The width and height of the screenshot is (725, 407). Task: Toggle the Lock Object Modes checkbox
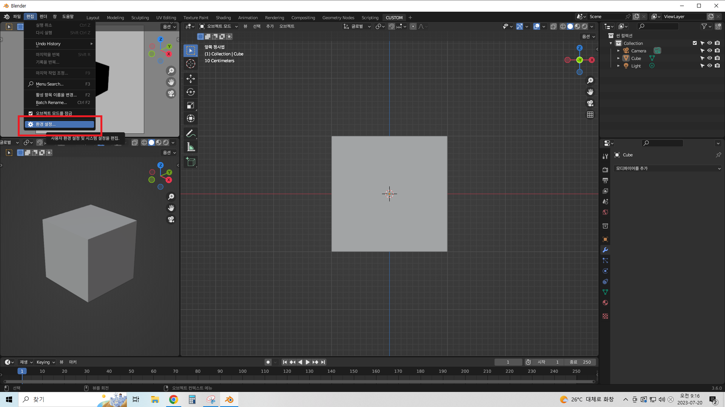31,113
